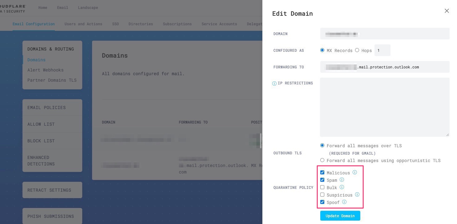Click the Bulk info tooltip icon
The height and width of the screenshot is (224, 457).
pos(342,187)
